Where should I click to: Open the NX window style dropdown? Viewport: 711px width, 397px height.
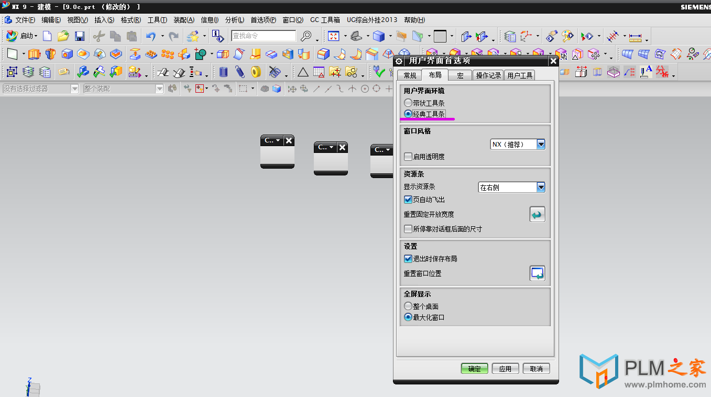pyautogui.click(x=541, y=144)
